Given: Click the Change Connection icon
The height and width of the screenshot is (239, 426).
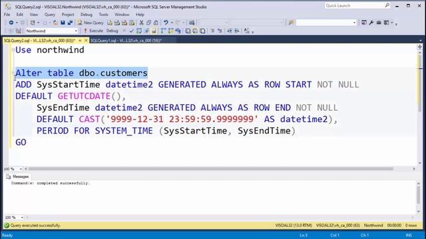Looking at the screenshot, I should [18, 31].
